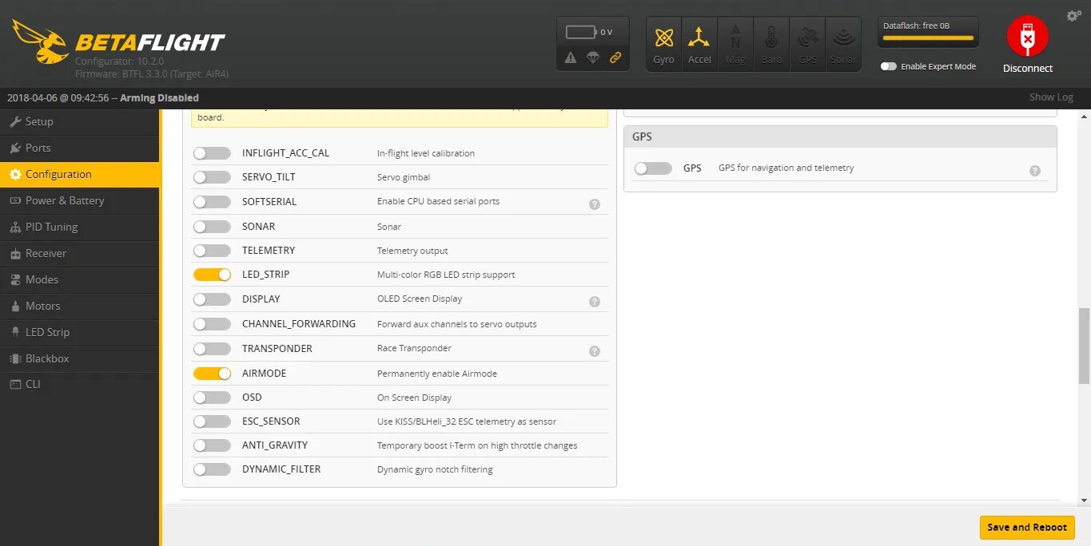
Task: Click the Dataflash free space bar
Action: [x=928, y=38]
